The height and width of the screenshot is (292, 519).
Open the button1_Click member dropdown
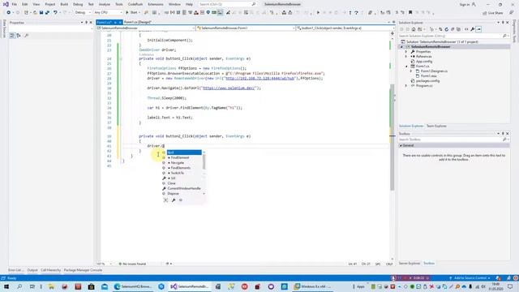(x=345, y=28)
